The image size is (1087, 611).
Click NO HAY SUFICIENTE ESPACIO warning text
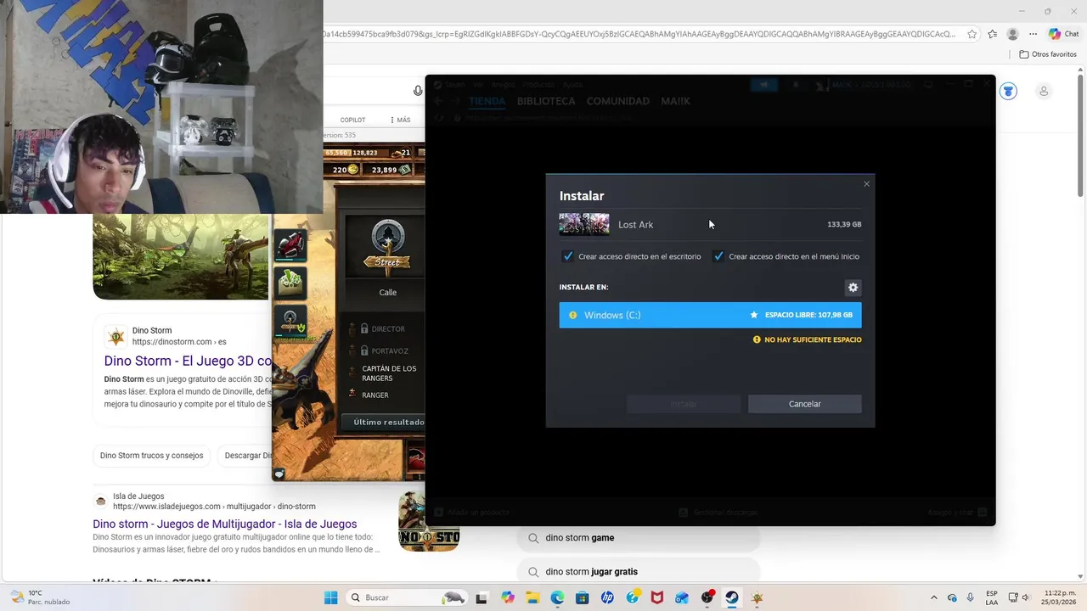(x=813, y=339)
